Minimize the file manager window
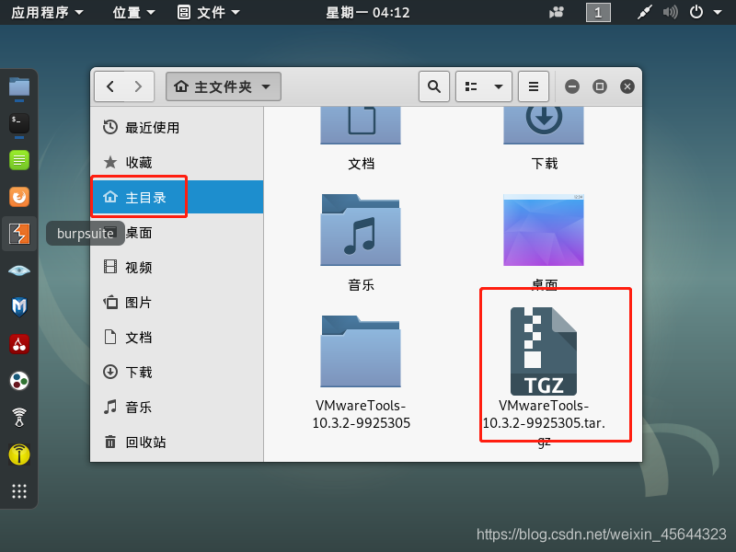This screenshot has width=736, height=552. (x=571, y=86)
